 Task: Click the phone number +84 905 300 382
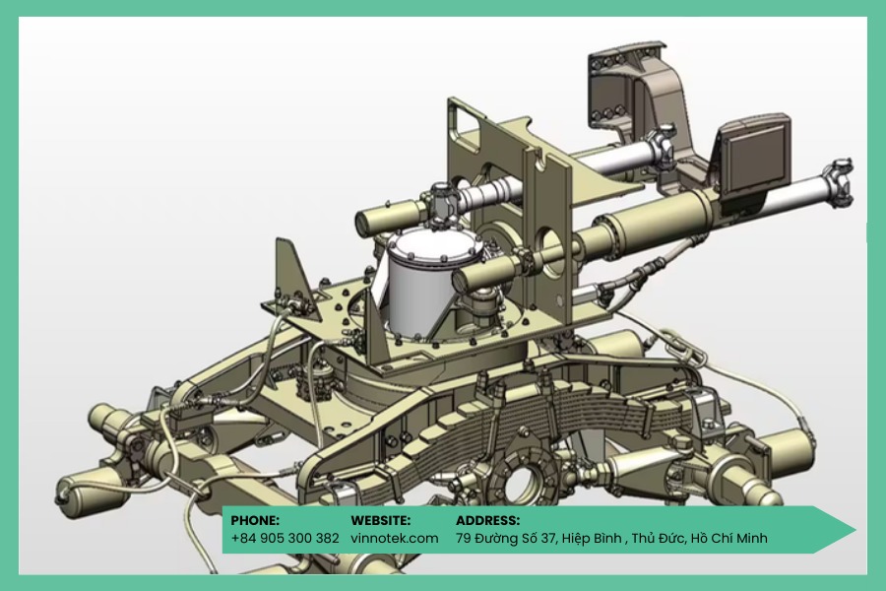click(x=285, y=538)
